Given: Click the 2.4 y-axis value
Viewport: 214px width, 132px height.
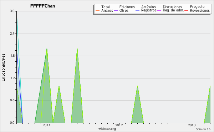Looking at the screenshot, I should click(12, 34).
